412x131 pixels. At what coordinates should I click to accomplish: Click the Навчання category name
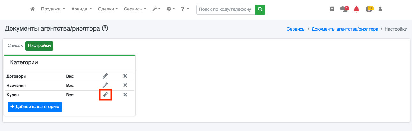point(16,86)
